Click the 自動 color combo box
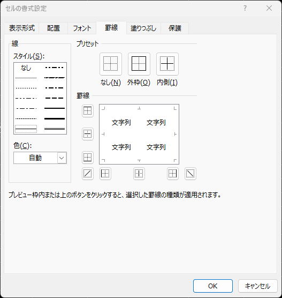 pos(40,158)
